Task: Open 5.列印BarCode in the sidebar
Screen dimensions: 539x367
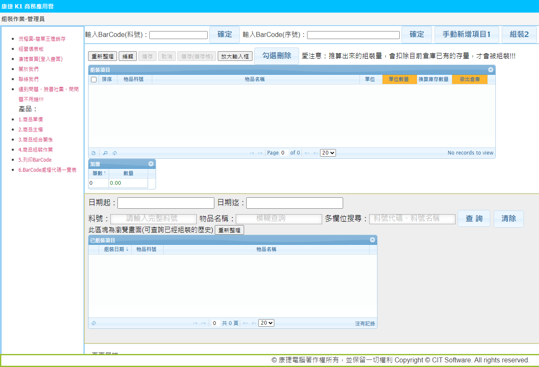Action: tap(35, 160)
